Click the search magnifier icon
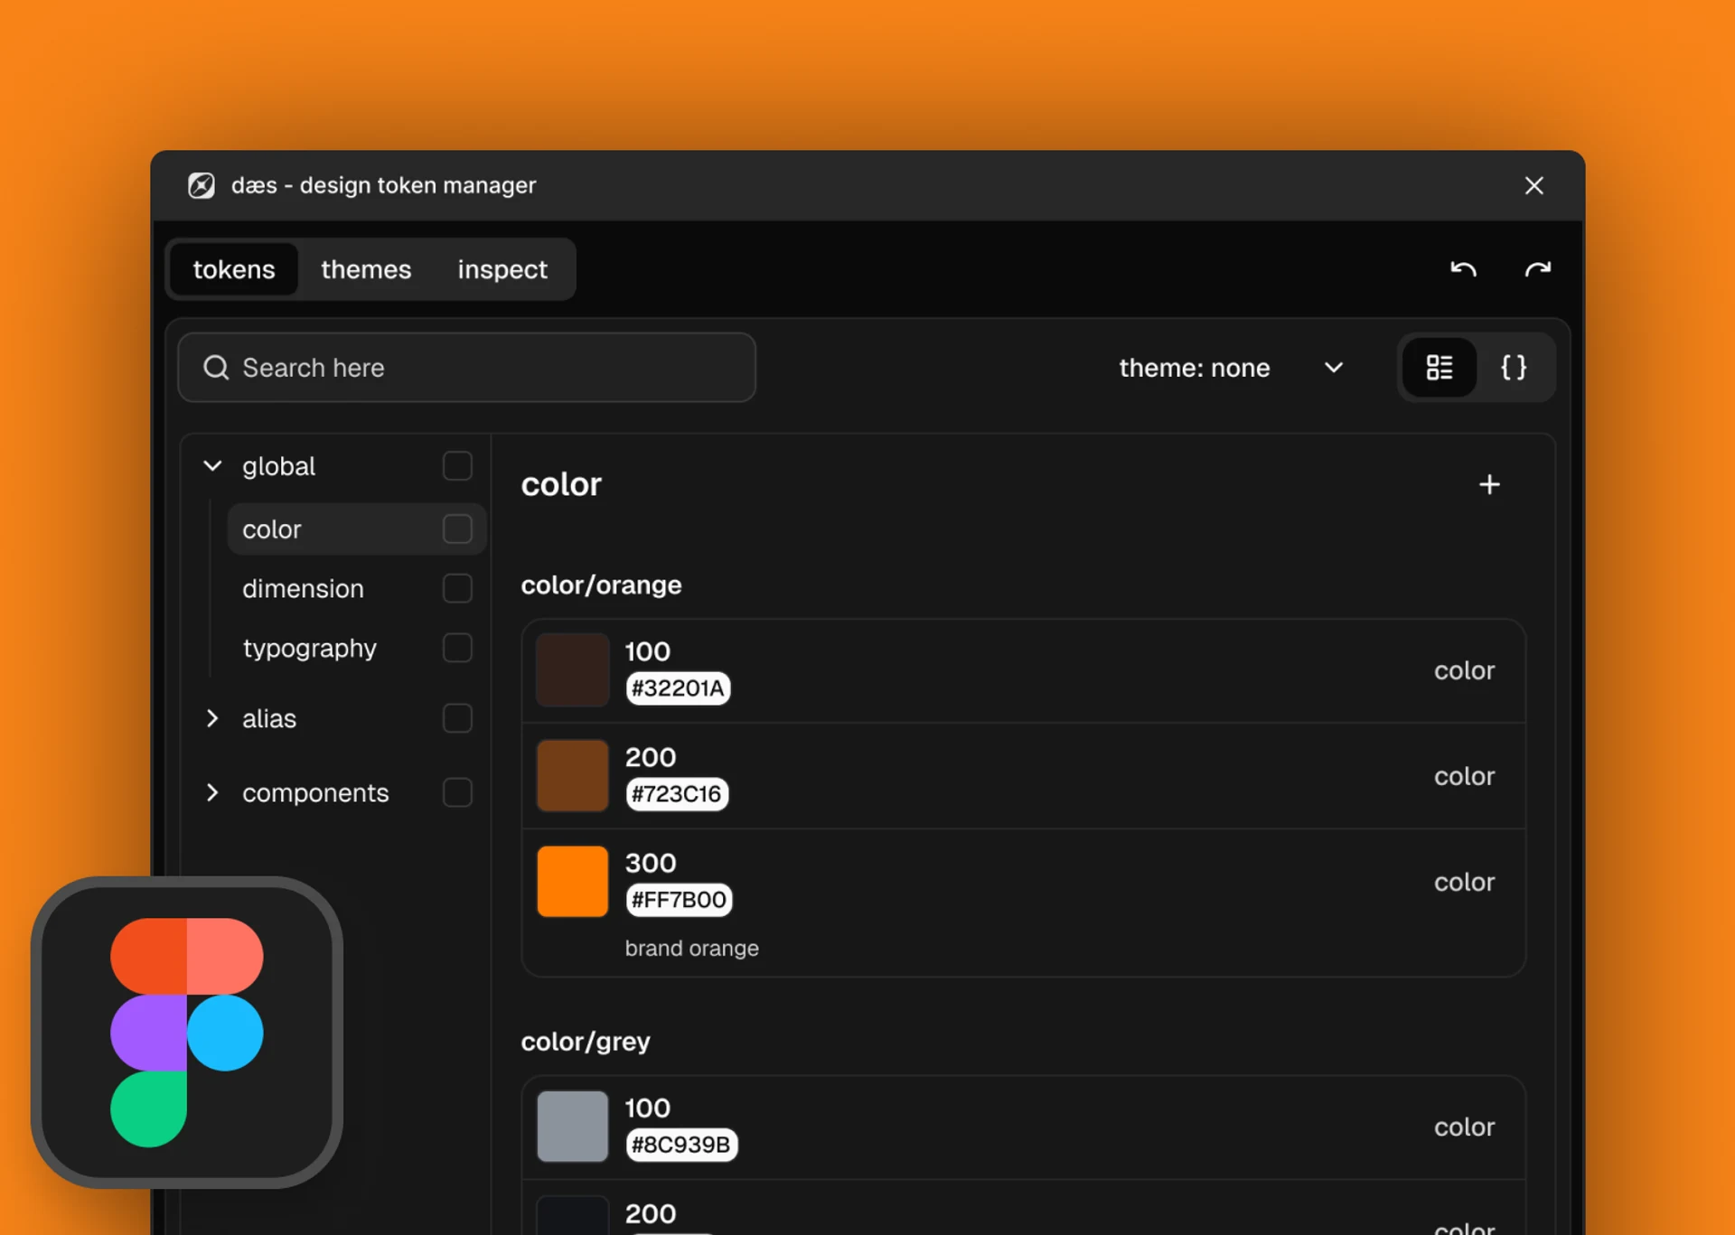This screenshot has width=1735, height=1235. (x=216, y=367)
